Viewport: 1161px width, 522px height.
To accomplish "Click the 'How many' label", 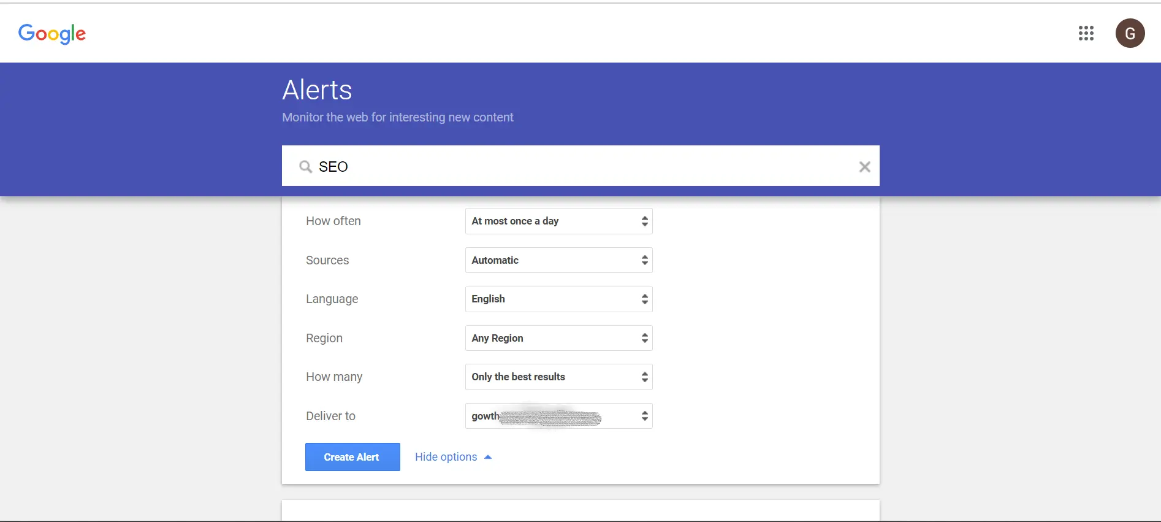I will 334,377.
